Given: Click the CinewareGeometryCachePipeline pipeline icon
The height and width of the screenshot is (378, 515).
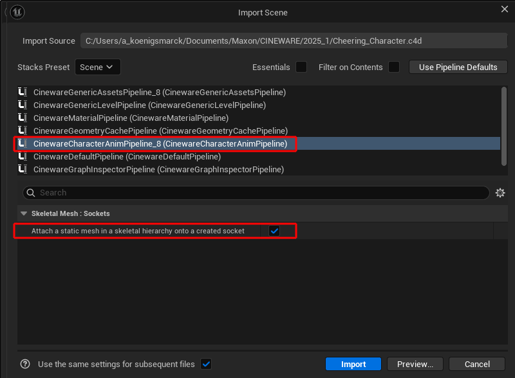Looking at the screenshot, I should [24, 131].
